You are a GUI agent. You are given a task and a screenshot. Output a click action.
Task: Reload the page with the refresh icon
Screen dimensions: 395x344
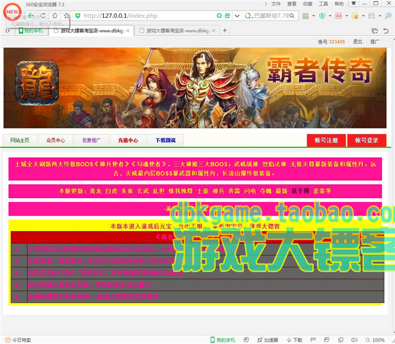(x=43, y=16)
